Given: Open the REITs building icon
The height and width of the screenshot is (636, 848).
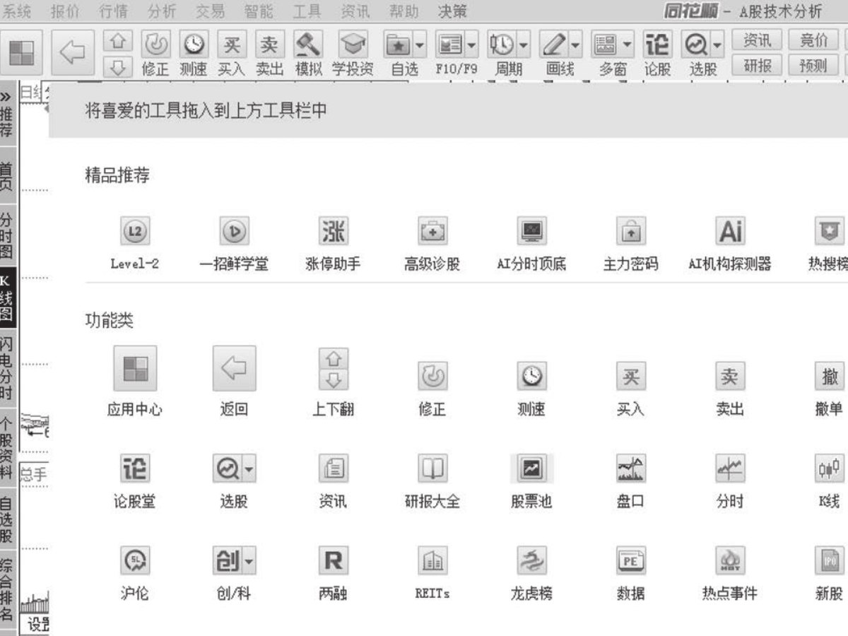Looking at the screenshot, I should (x=432, y=560).
